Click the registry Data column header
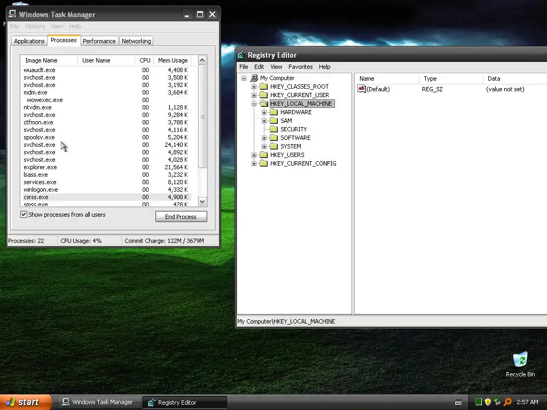 pos(515,78)
